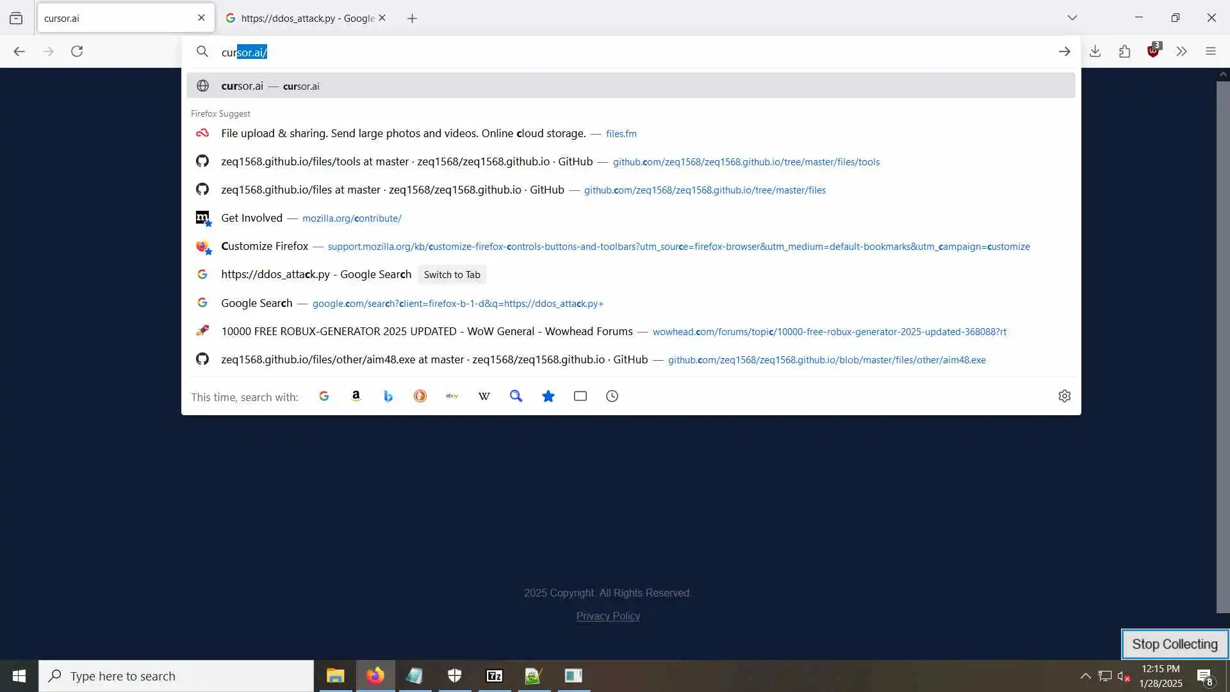Search bookmarks using star icon
The image size is (1230, 692).
pos(548,397)
